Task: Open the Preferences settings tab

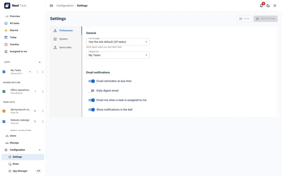Action: [66, 31]
